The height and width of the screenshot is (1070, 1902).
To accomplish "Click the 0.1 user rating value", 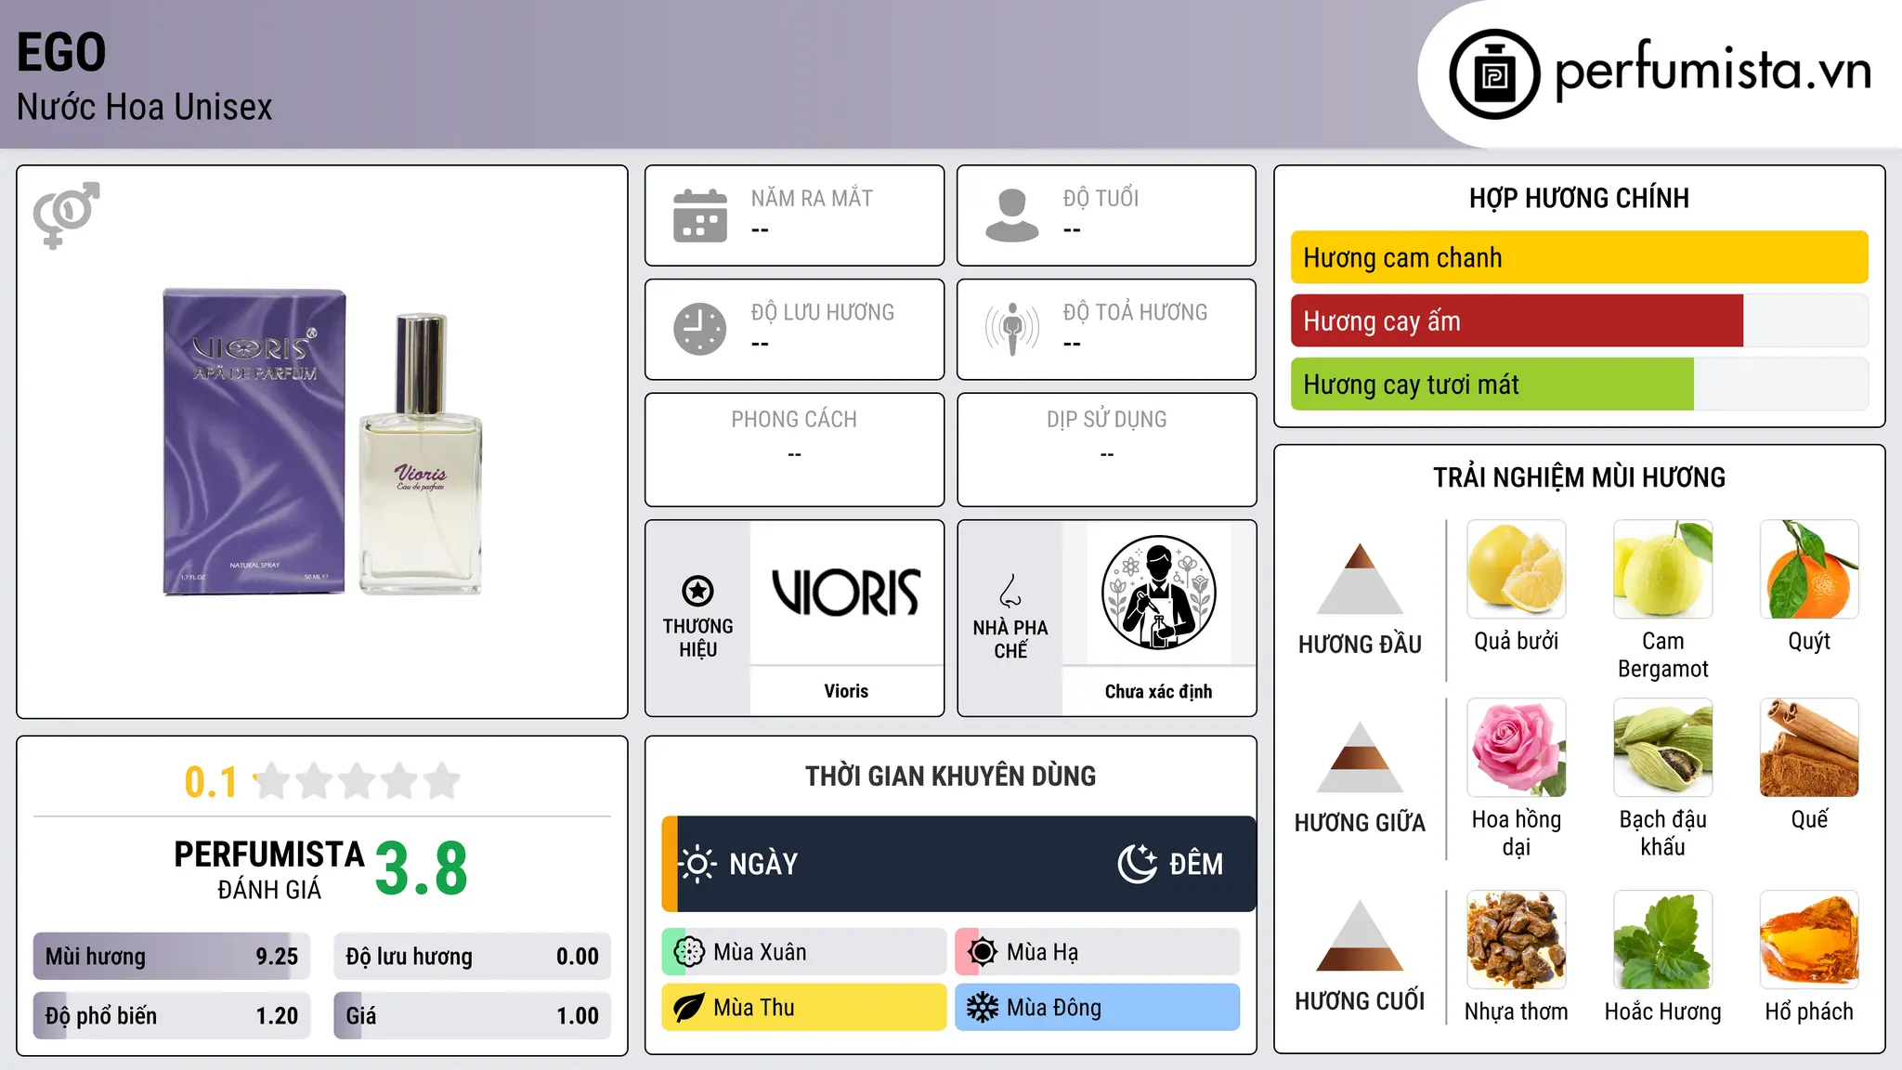I will click(211, 782).
